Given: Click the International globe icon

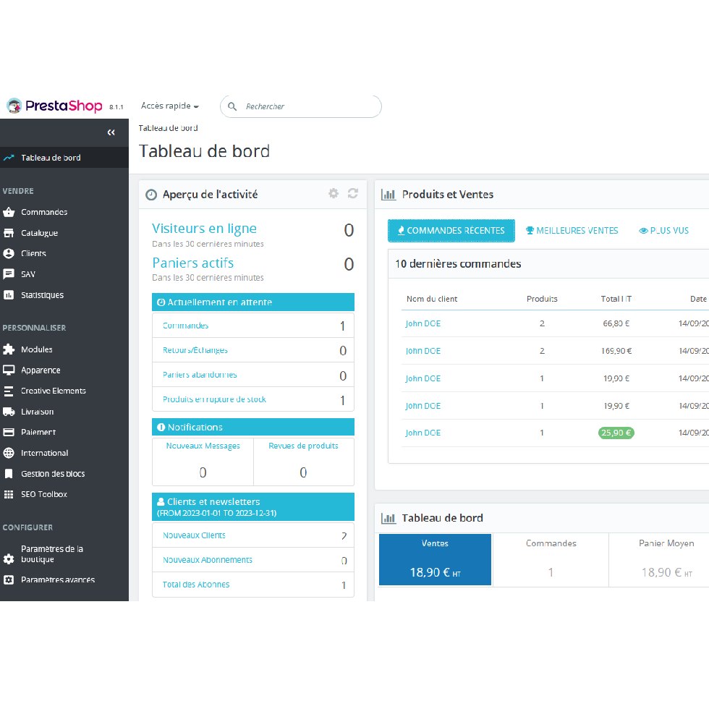Looking at the screenshot, I should pyautogui.click(x=9, y=453).
